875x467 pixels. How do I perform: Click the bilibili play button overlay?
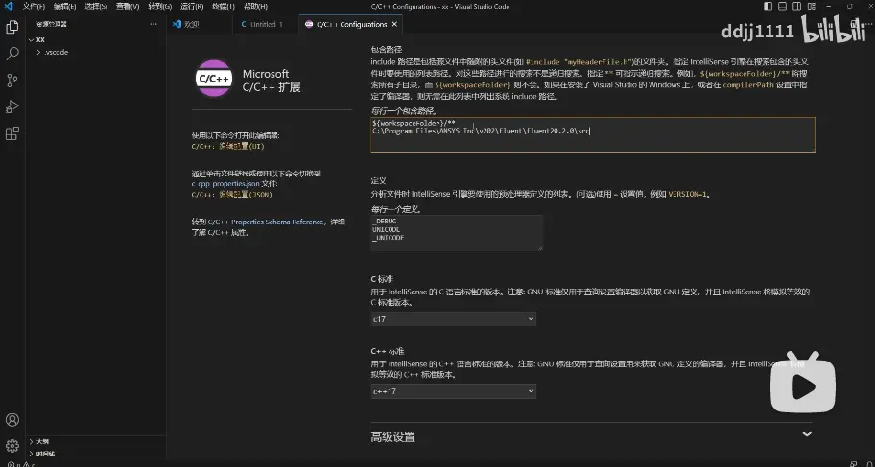802,385
